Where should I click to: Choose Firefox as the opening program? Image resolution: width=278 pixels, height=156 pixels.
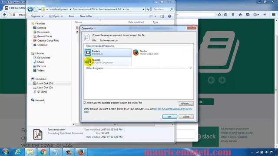(146, 52)
